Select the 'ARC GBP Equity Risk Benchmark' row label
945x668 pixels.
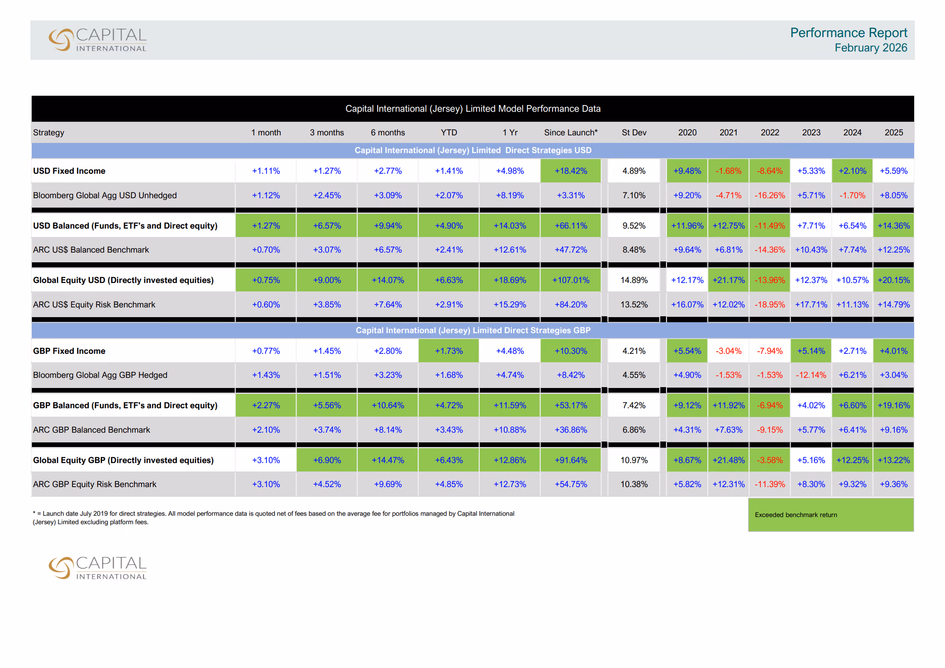94,484
